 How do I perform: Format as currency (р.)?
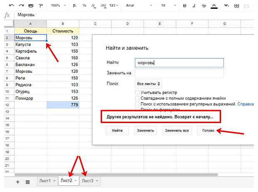click(x=75, y=5)
